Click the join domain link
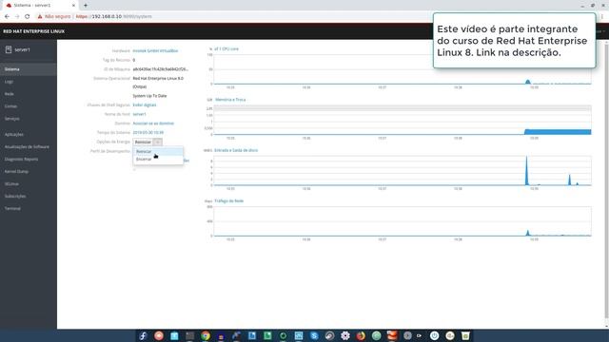Image resolution: width=609 pixels, height=342 pixels. (x=153, y=123)
